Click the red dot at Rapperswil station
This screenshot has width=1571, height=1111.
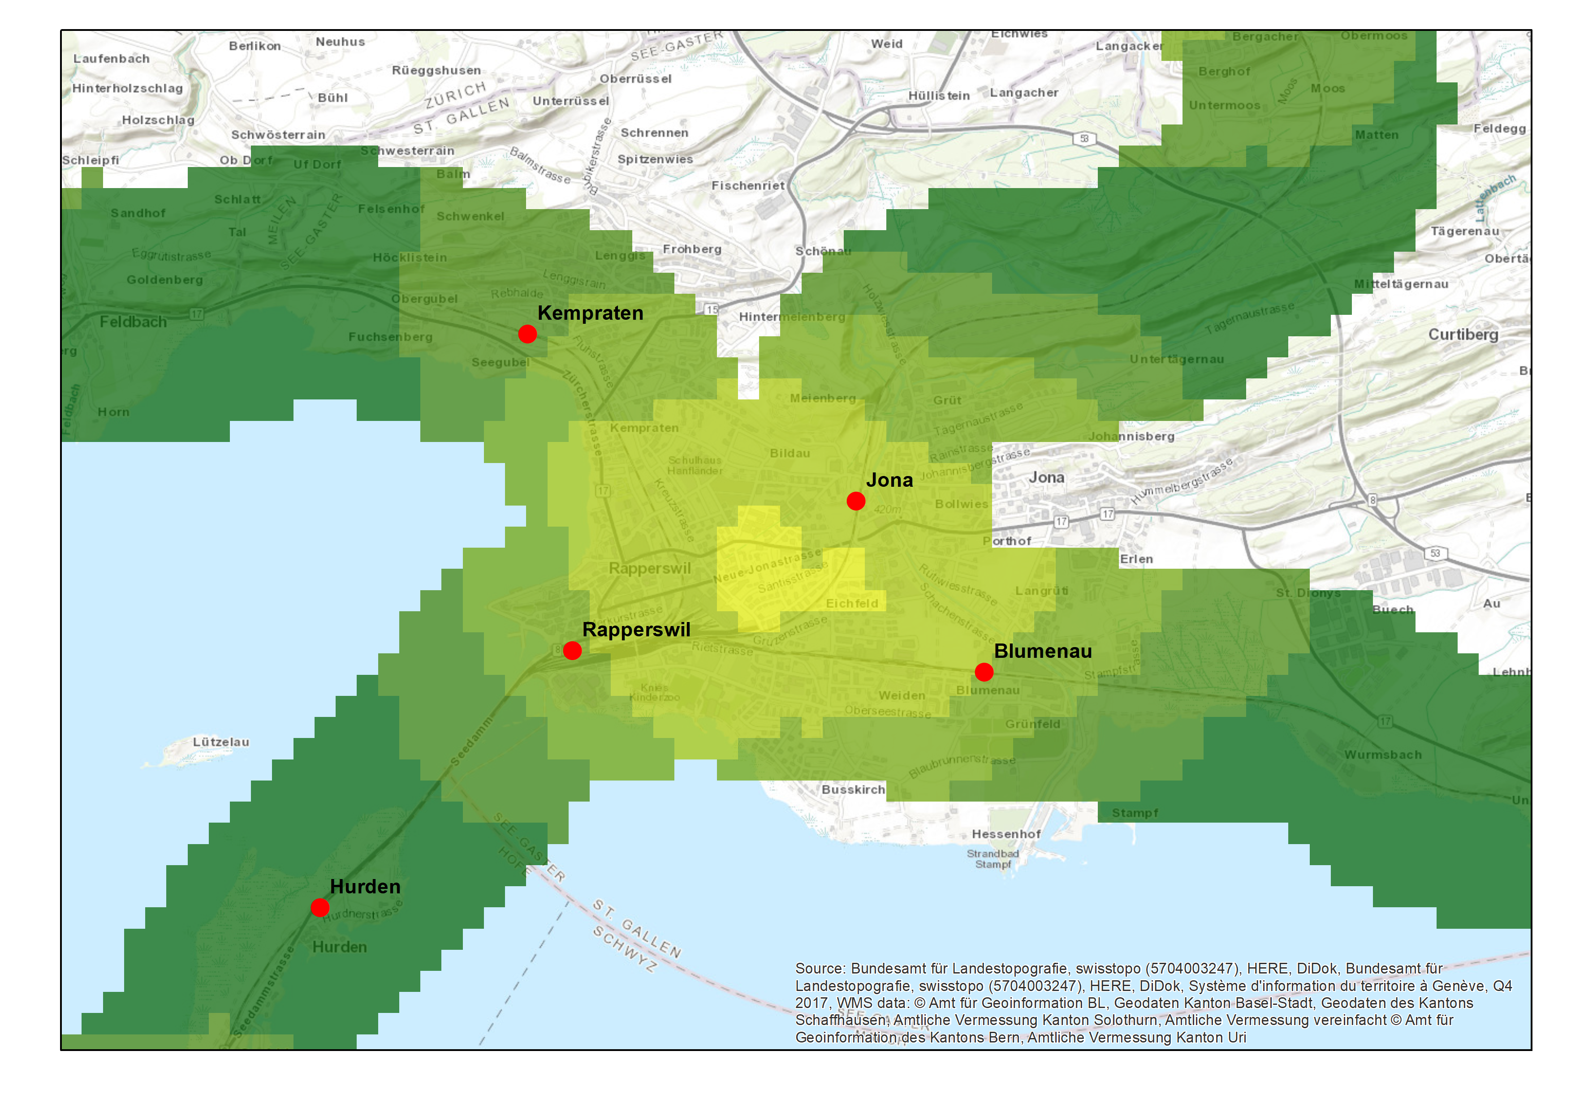(572, 651)
